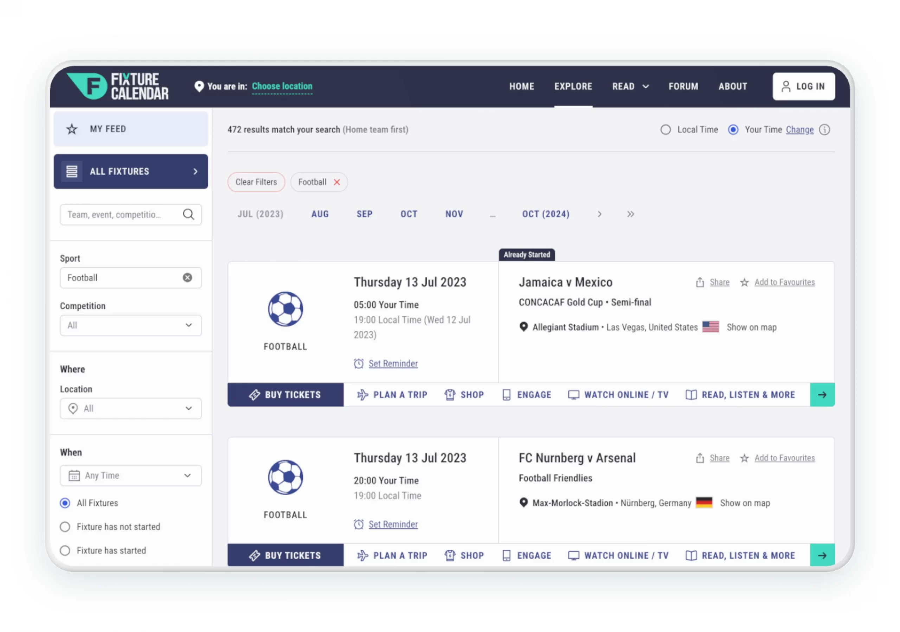The width and height of the screenshot is (900, 632).
Task: Remove the Football filter chip
Action: [337, 182]
